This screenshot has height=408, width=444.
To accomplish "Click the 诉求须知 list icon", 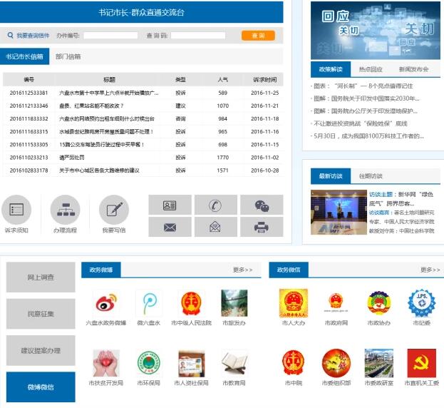I will click(16, 210).
